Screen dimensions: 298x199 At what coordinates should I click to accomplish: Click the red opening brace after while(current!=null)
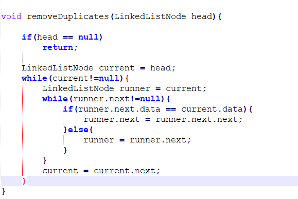pos(127,78)
